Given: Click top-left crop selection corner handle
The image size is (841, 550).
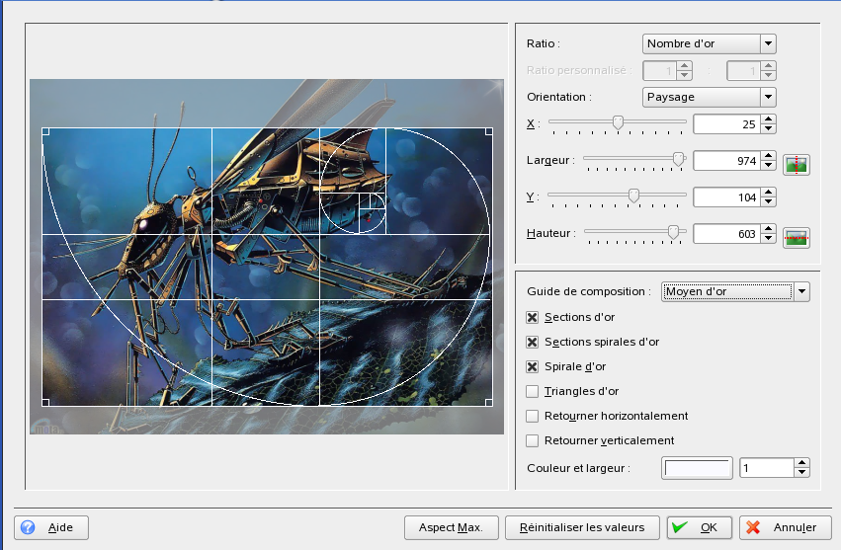Looking at the screenshot, I should 45,131.
